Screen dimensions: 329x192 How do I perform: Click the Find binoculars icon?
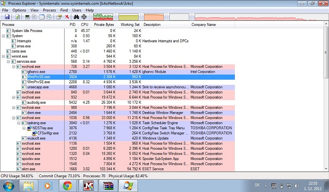(76, 17)
